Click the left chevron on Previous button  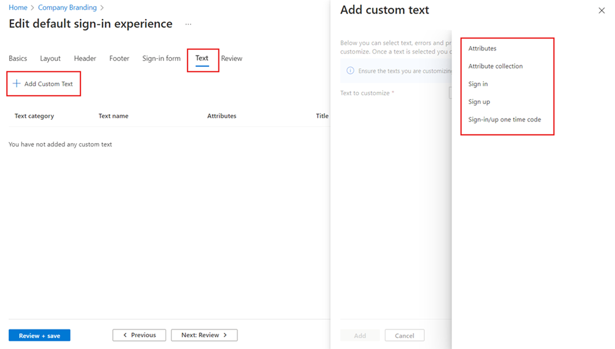coord(125,335)
